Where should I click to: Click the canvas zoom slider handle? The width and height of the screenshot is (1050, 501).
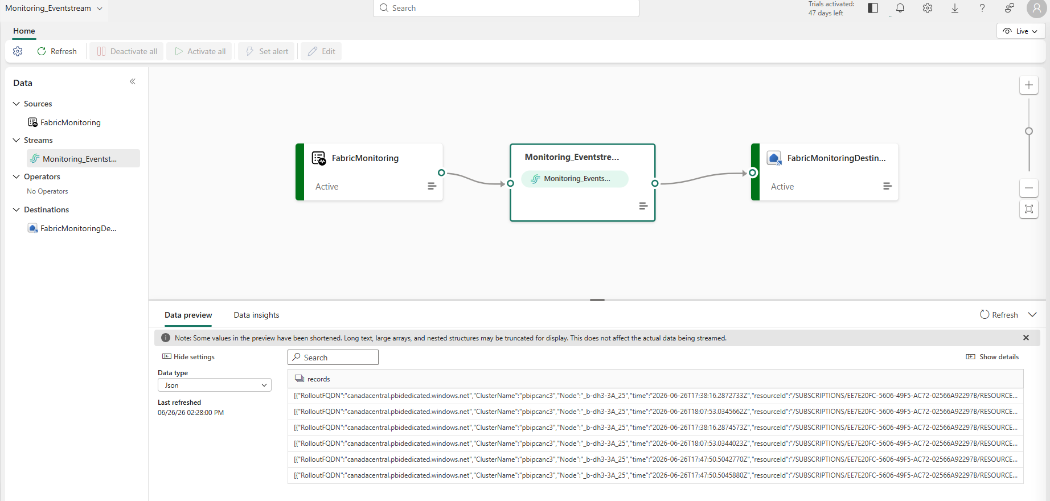[x=1029, y=131]
